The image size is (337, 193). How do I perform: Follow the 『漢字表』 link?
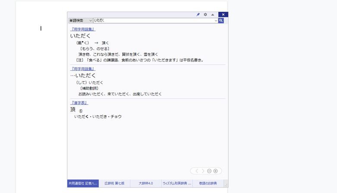79,103
